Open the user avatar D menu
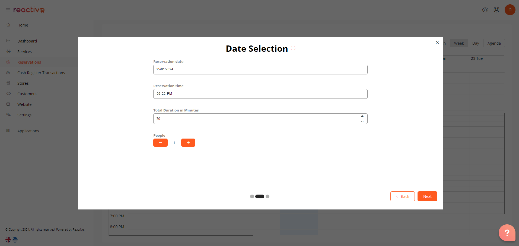 pyautogui.click(x=510, y=10)
